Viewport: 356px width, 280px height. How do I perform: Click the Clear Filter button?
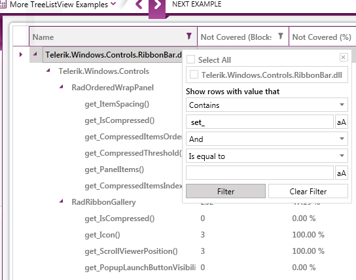click(308, 191)
